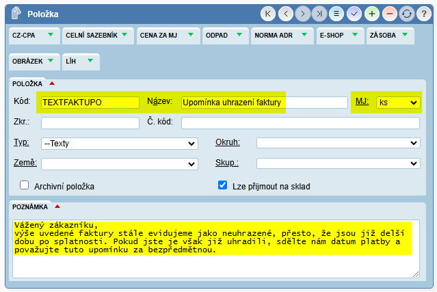Open the list menu icon
Screen dimensions: 437x292
(x=336, y=13)
